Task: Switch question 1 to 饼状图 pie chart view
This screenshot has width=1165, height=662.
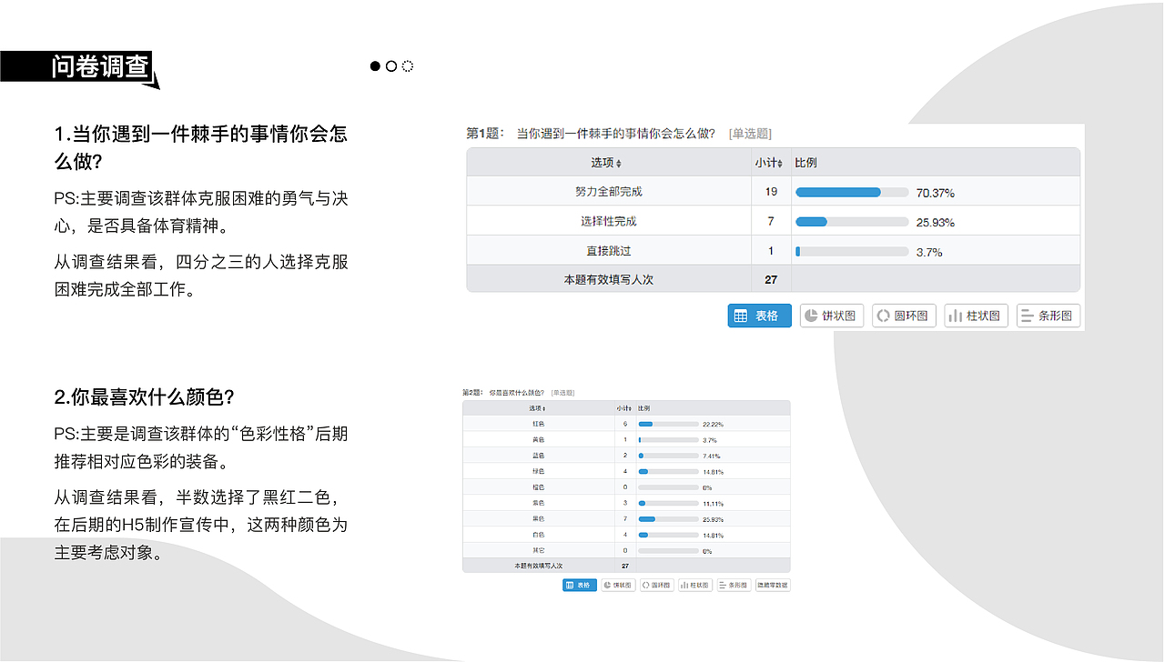Action: [830, 316]
